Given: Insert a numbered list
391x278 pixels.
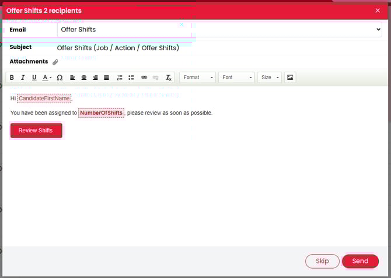Looking at the screenshot, I should click(120, 78).
